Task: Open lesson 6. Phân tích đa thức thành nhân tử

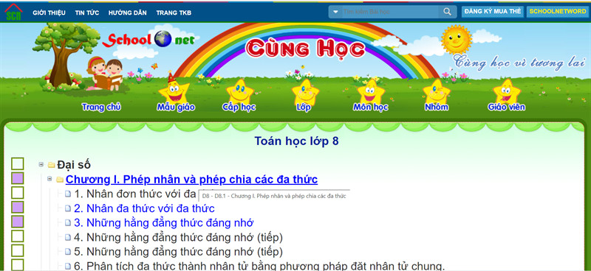Action: point(259,266)
